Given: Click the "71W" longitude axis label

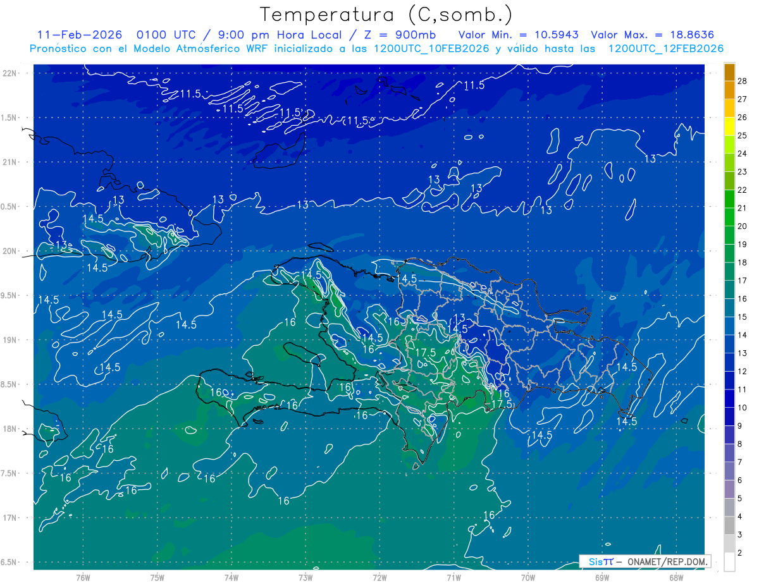Looking at the screenshot, I should coord(454,578).
